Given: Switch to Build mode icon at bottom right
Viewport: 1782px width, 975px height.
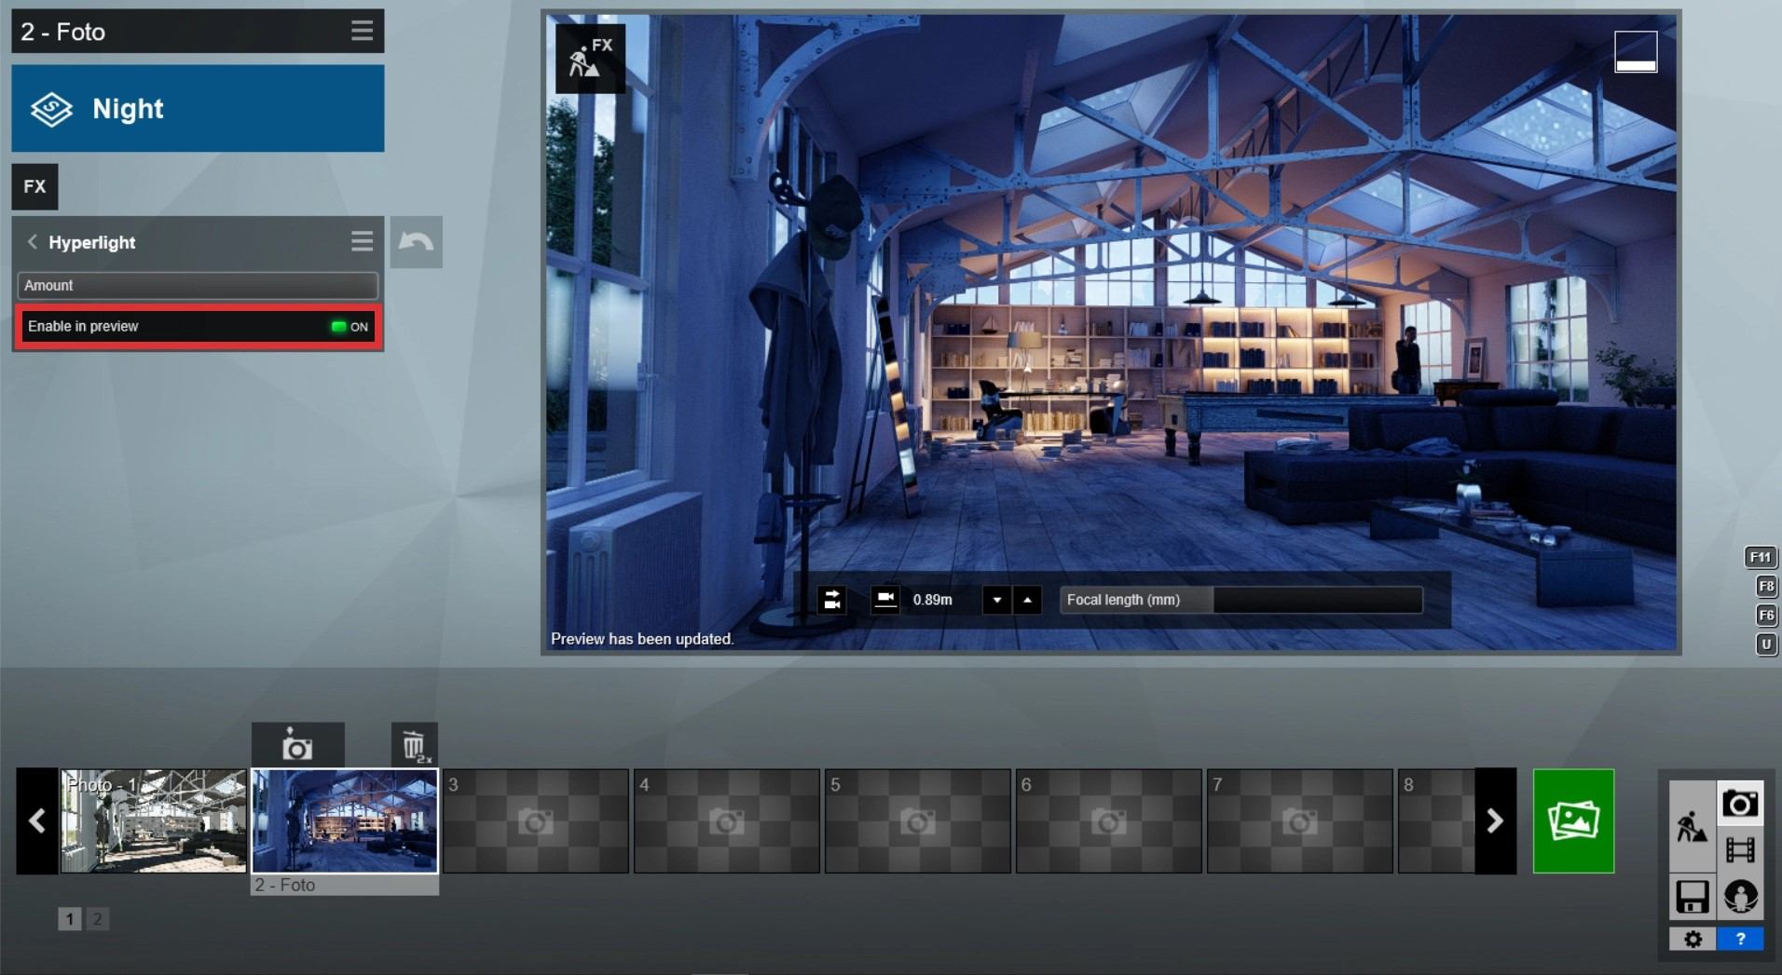Looking at the screenshot, I should click(1692, 826).
